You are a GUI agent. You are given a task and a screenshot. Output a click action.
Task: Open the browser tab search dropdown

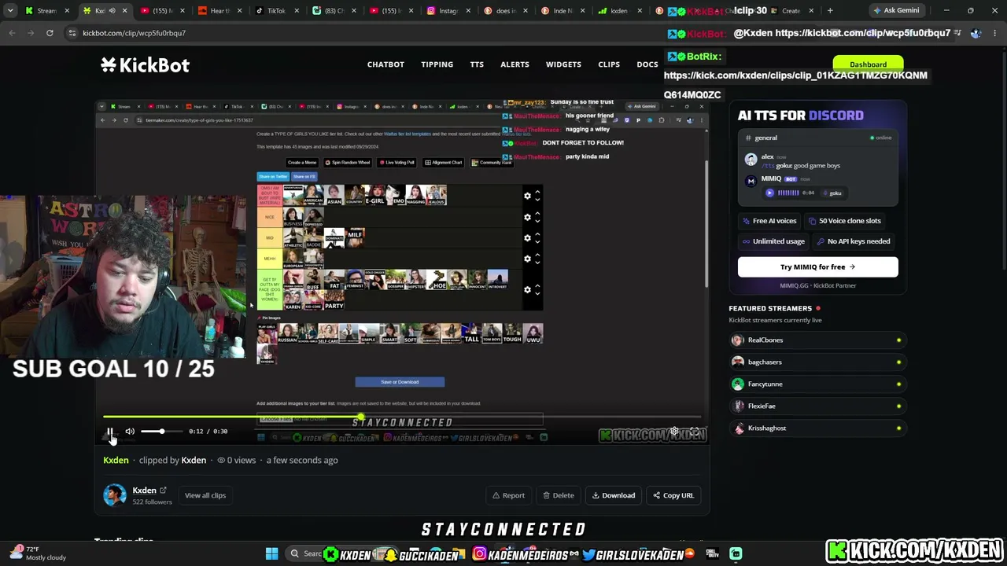pos(10,11)
